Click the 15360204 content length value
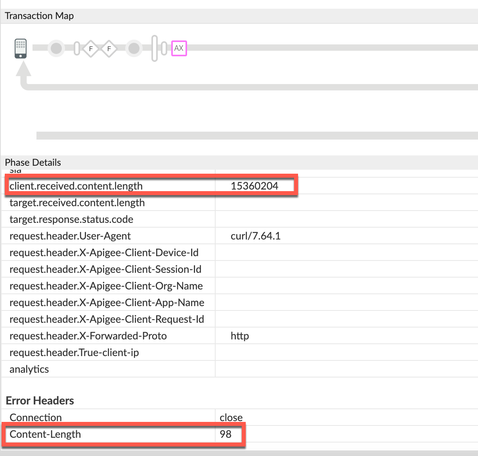This screenshot has height=456, width=478. (x=254, y=186)
